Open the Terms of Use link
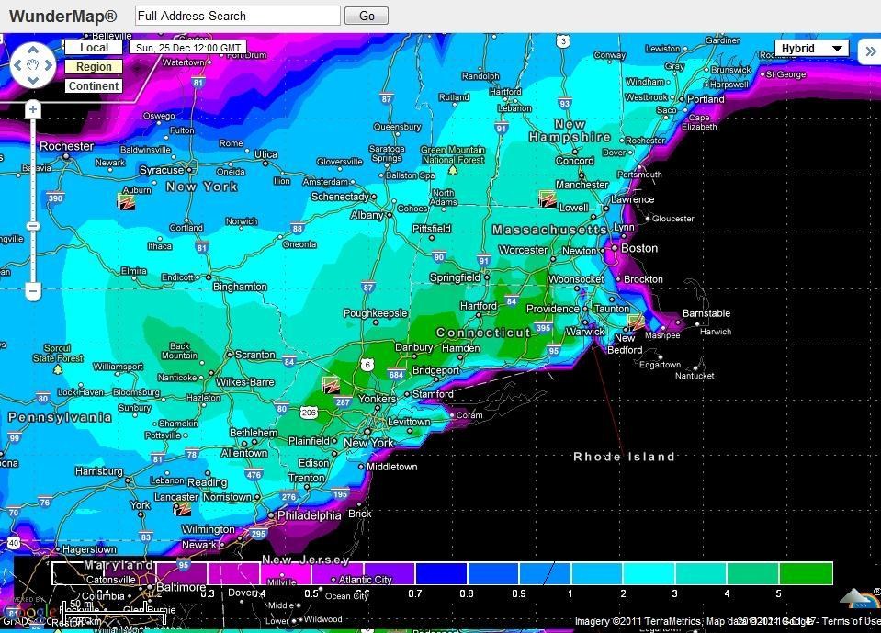The image size is (881, 633). (852, 621)
